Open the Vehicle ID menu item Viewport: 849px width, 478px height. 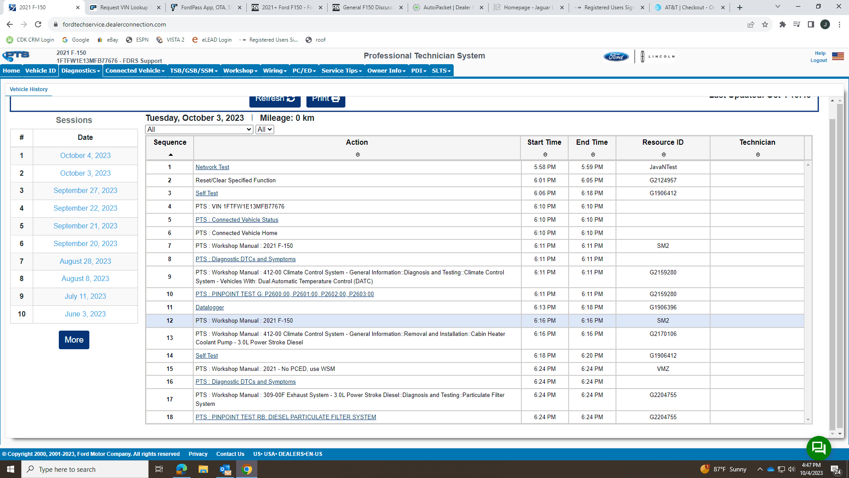[x=40, y=71]
